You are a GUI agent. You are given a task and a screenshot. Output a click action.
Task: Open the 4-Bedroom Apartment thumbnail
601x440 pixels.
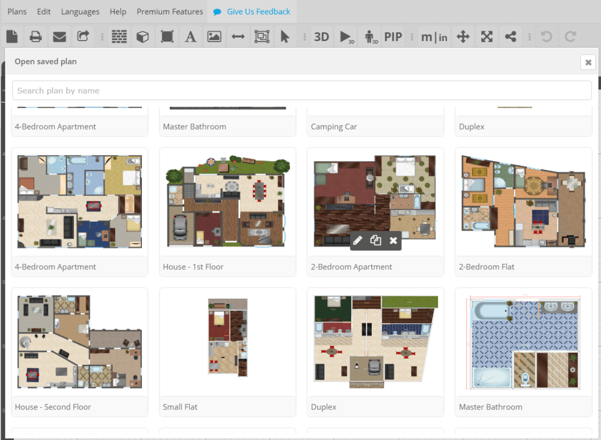click(80, 202)
